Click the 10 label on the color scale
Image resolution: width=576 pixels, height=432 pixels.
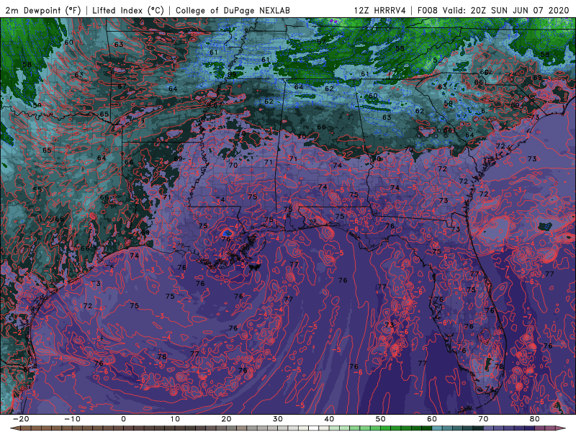[175, 419]
